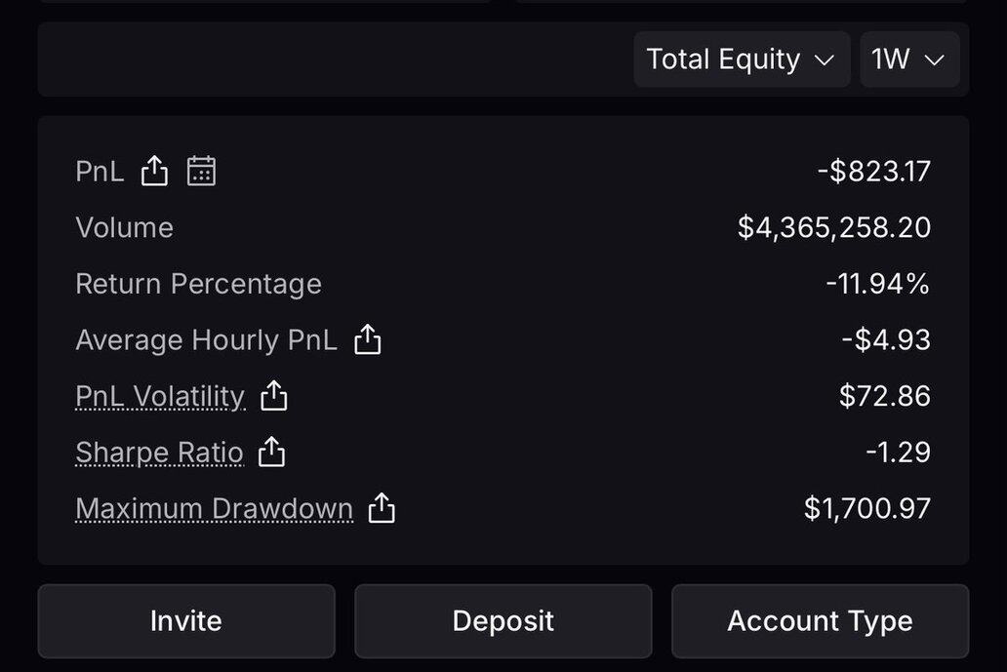Expand the 1W timeframe selector

909,59
